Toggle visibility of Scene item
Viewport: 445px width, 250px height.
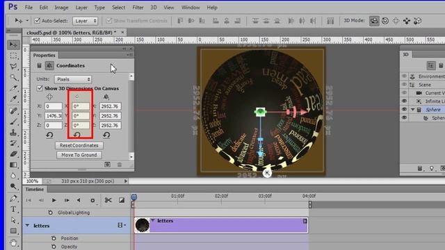click(405, 85)
